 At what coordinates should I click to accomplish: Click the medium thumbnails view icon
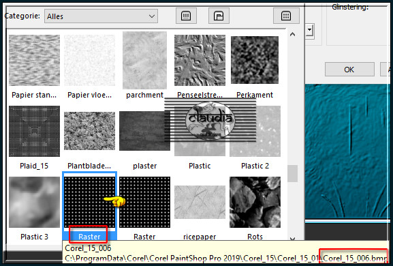pyautogui.click(x=219, y=16)
